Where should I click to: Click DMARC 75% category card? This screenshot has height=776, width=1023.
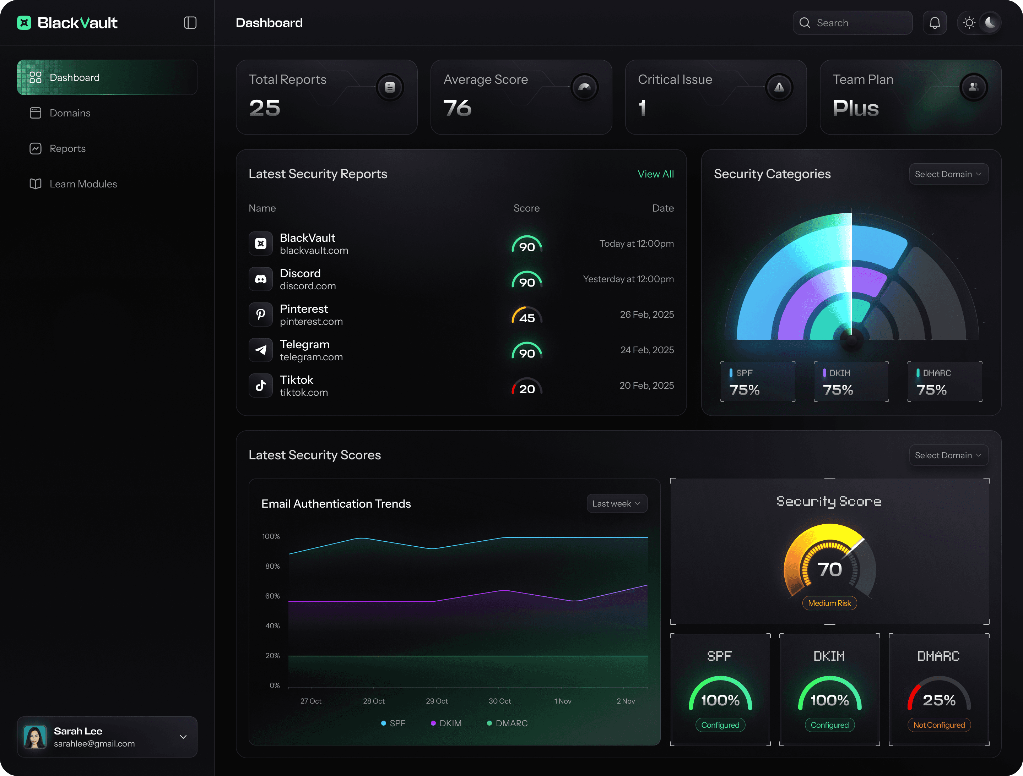pos(945,382)
